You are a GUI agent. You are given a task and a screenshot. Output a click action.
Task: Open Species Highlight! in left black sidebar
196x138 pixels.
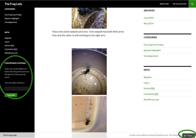point(12,19)
